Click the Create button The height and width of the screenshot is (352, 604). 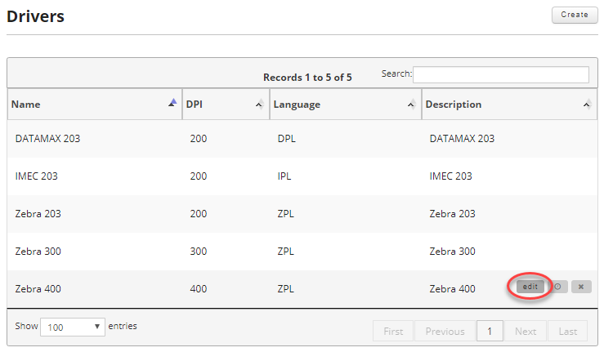click(x=575, y=15)
